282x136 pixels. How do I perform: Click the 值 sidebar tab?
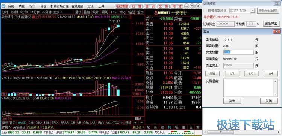(x=183, y=127)
